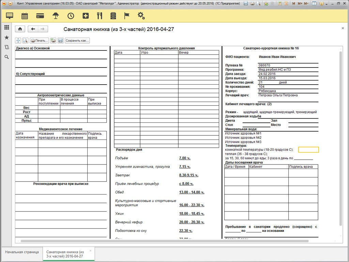349x262 pixels.
Task: Switch to Начальная страница tab
Action: tap(22, 252)
